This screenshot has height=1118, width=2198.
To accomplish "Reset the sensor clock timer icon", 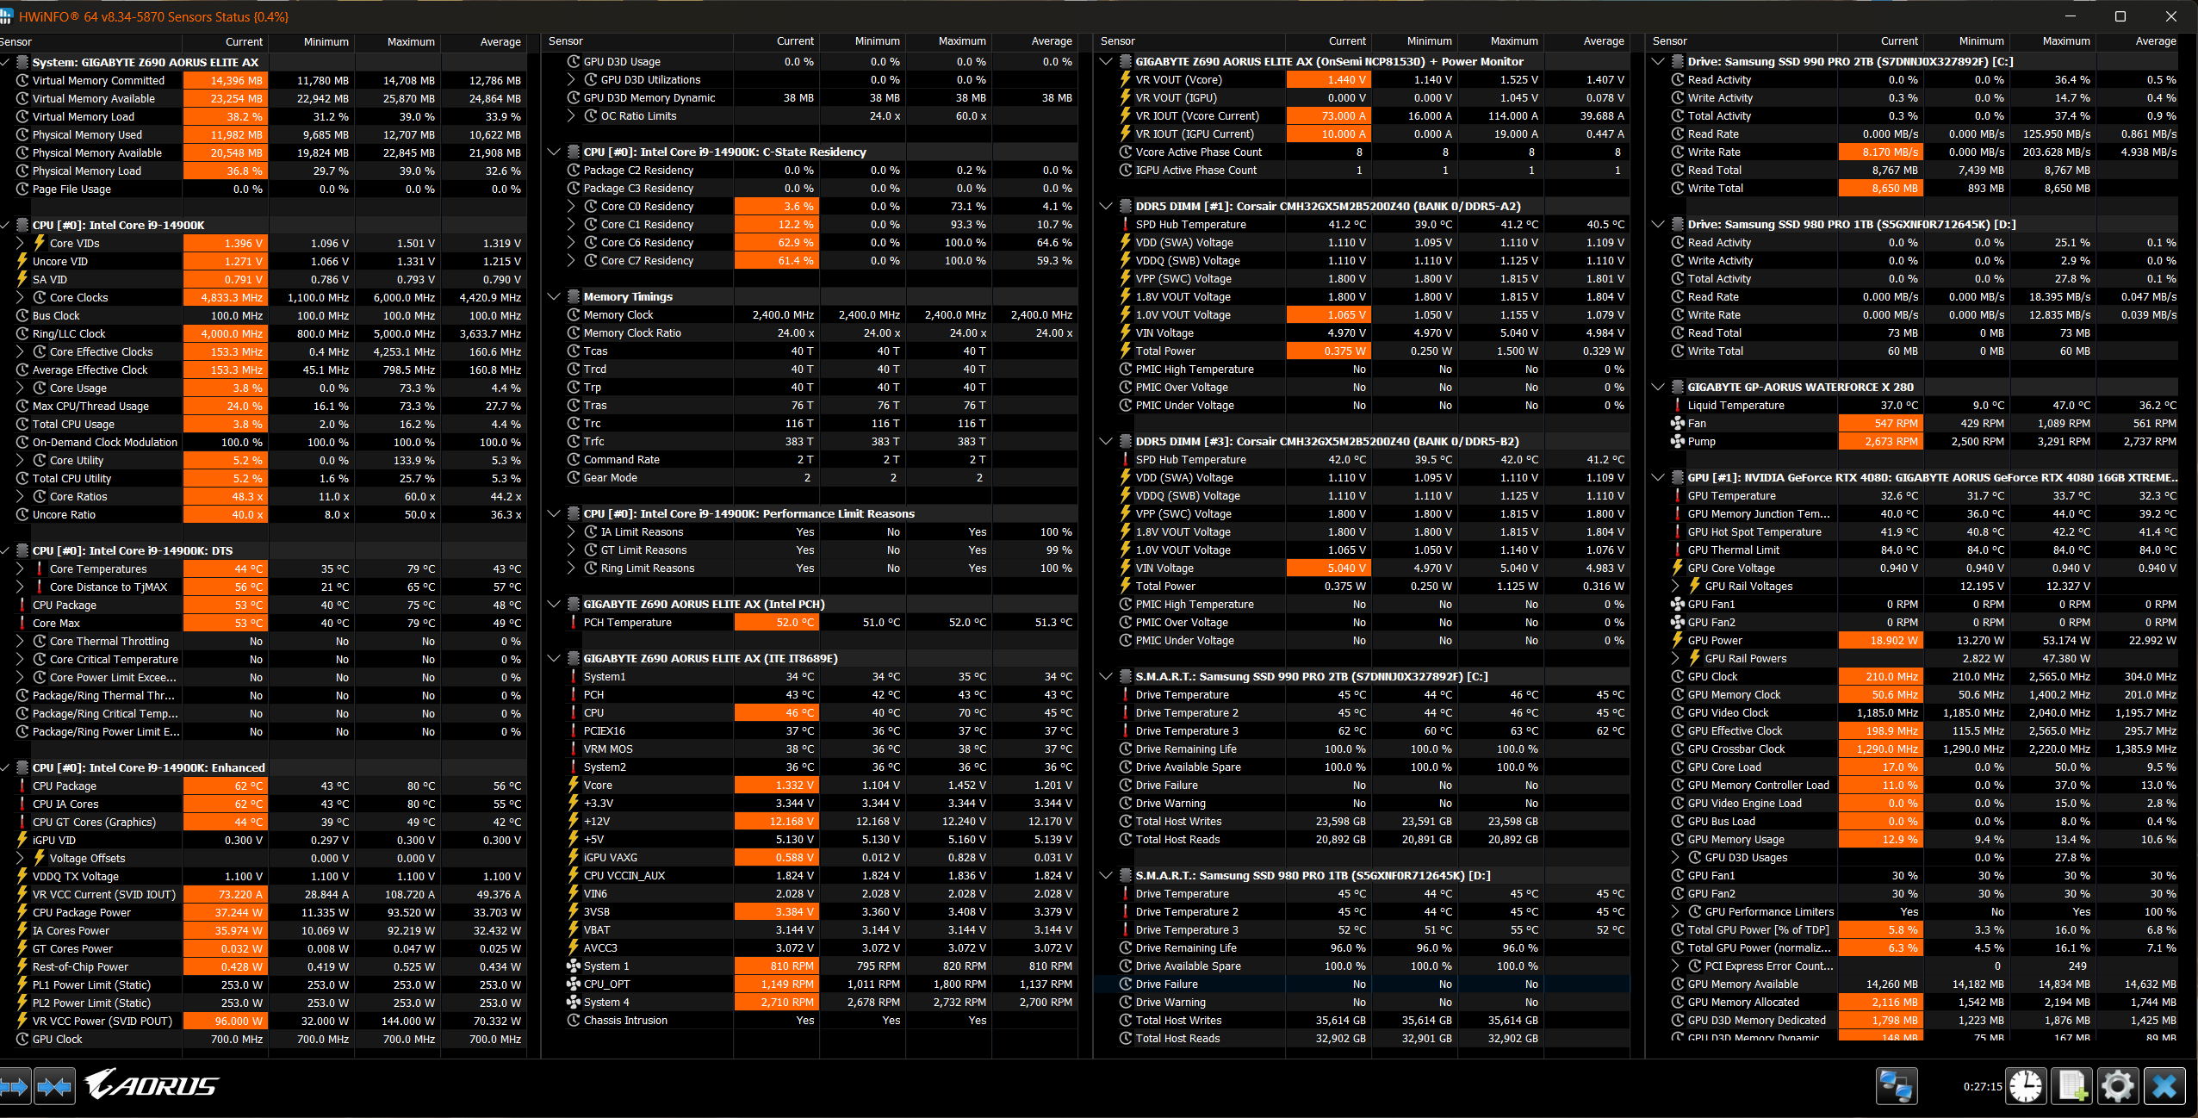I will click(x=2026, y=1086).
